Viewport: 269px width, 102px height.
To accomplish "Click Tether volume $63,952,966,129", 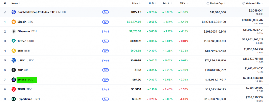I will click(252, 39).
